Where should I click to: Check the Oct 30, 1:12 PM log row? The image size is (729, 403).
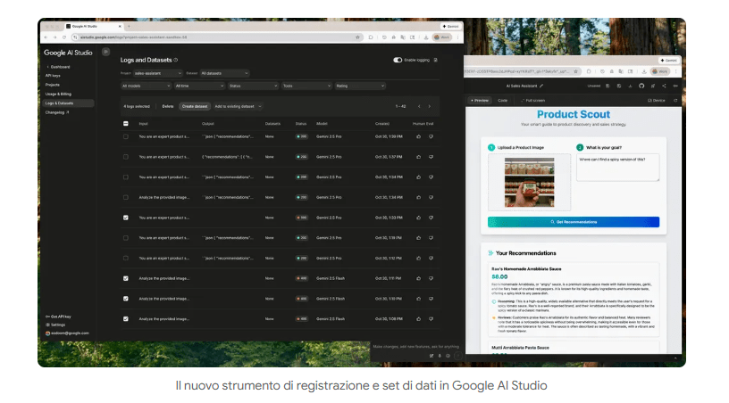click(x=126, y=259)
